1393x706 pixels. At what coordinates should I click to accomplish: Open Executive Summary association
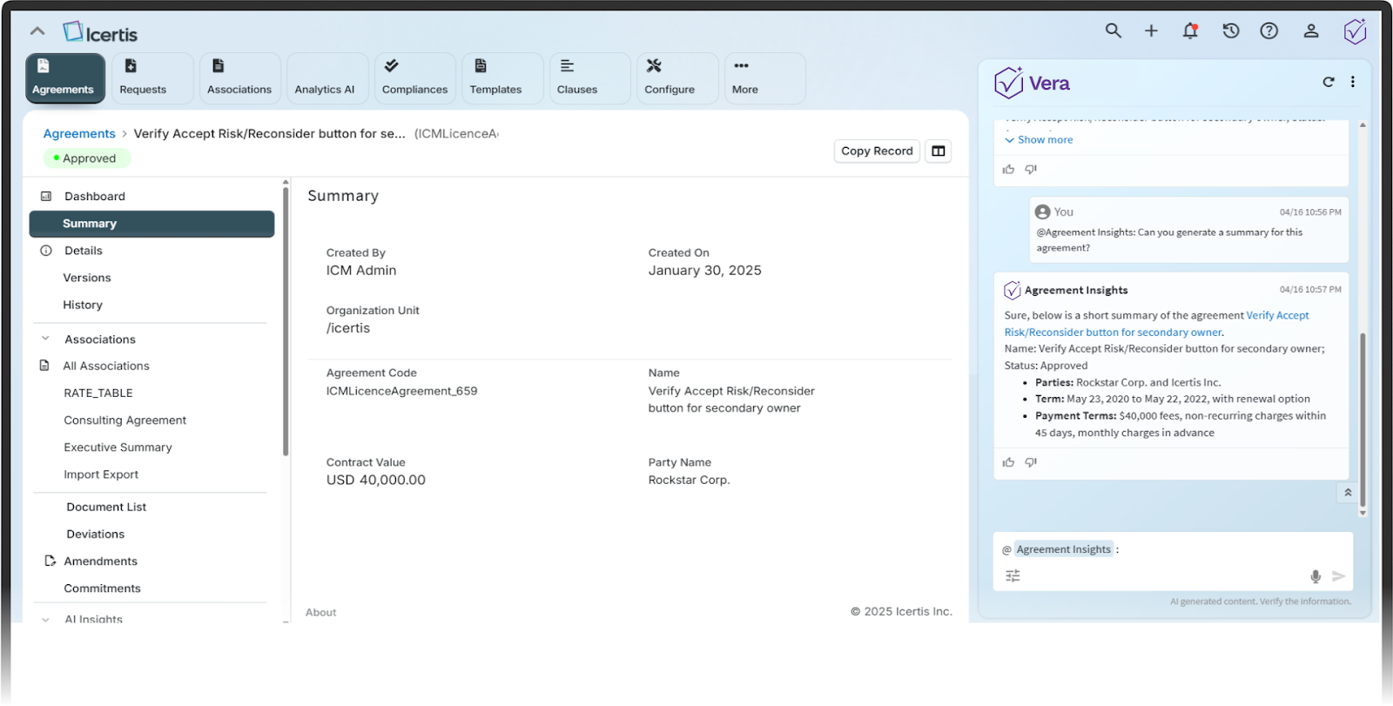click(x=118, y=447)
